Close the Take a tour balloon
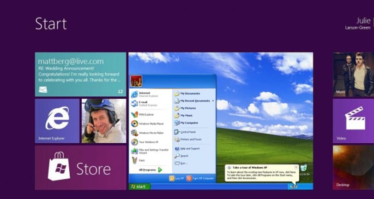This screenshot has width=374, height=199. [x=296, y=167]
